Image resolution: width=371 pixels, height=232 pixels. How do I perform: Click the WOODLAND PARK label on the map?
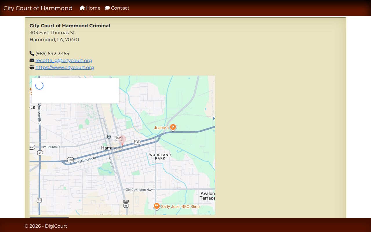[160, 157]
